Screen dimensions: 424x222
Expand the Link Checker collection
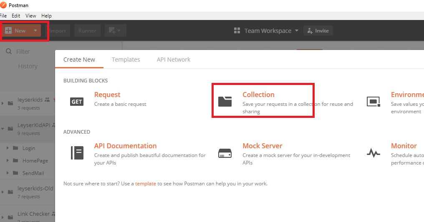3,217
